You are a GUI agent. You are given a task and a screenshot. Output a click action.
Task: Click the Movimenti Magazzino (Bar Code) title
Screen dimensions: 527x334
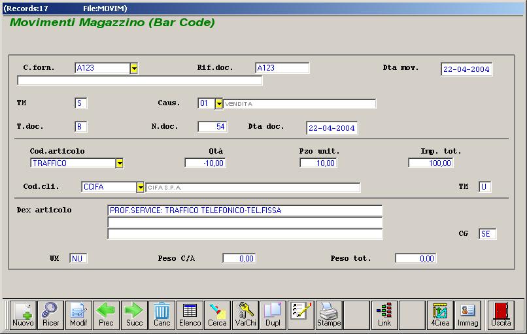(112, 22)
